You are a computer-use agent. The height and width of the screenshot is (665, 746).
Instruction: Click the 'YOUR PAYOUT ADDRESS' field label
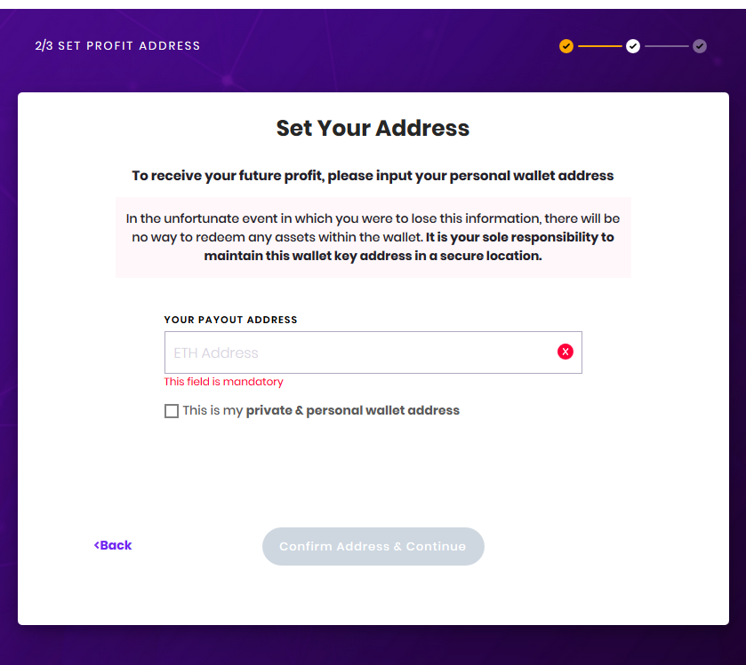pyautogui.click(x=231, y=320)
